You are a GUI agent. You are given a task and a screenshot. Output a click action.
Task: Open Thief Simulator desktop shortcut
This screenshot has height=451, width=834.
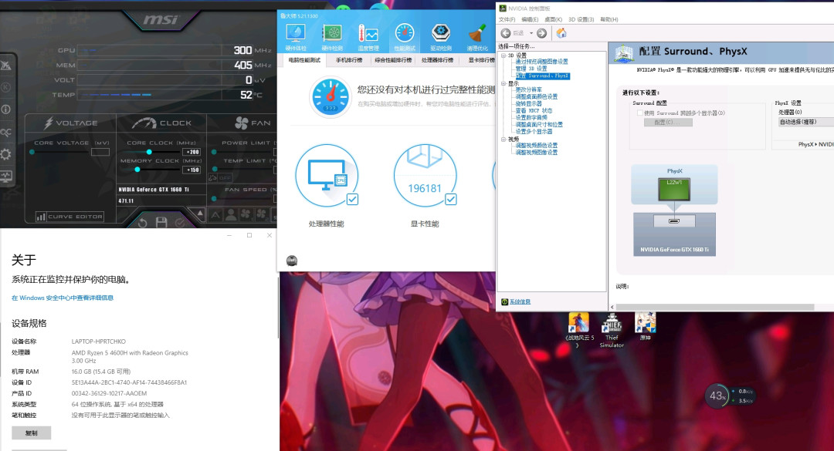coord(612,329)
